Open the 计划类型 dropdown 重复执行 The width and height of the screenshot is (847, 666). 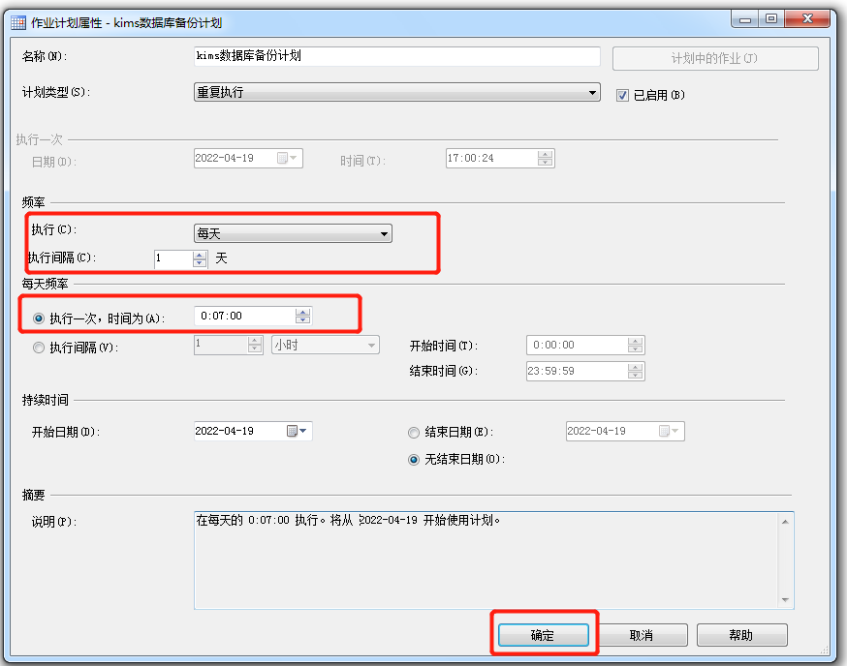(x=397, y=92)
